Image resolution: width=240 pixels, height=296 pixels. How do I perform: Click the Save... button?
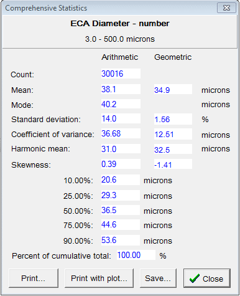(x=158, y=278)
